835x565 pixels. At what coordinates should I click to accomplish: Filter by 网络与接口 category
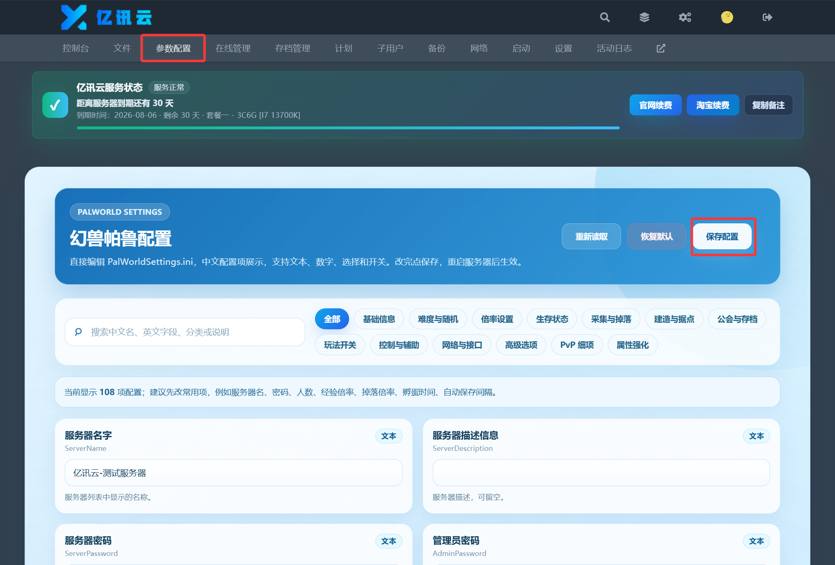[462, 345]
